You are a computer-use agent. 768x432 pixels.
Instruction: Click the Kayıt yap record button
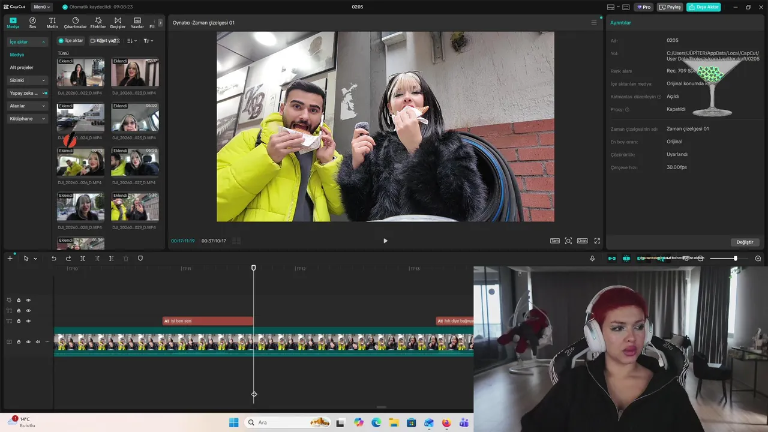105,41
